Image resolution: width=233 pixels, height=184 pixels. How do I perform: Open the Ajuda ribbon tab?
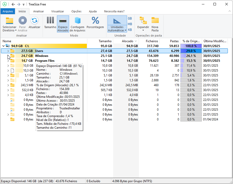(x=93, y=11)
